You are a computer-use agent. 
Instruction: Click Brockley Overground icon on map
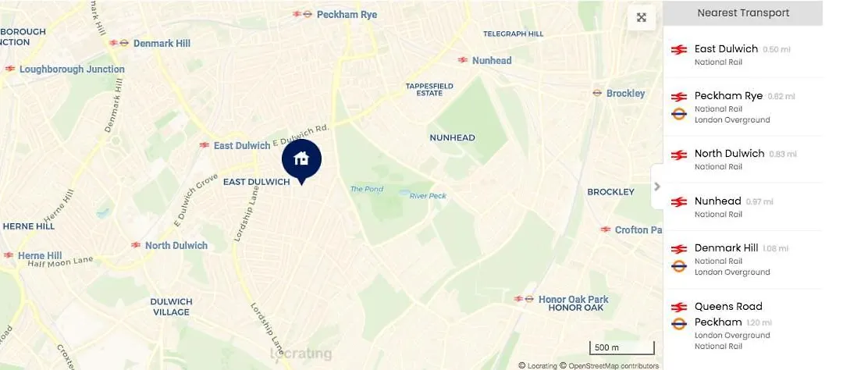click(597, 93)
